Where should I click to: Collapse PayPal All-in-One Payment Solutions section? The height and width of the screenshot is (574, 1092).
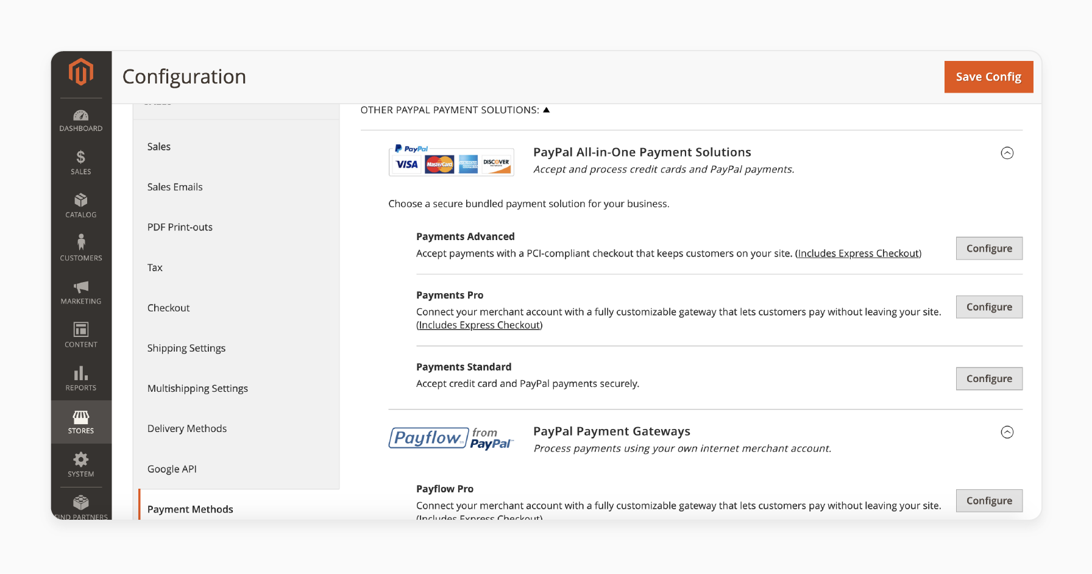click(x=1007, y=153)
